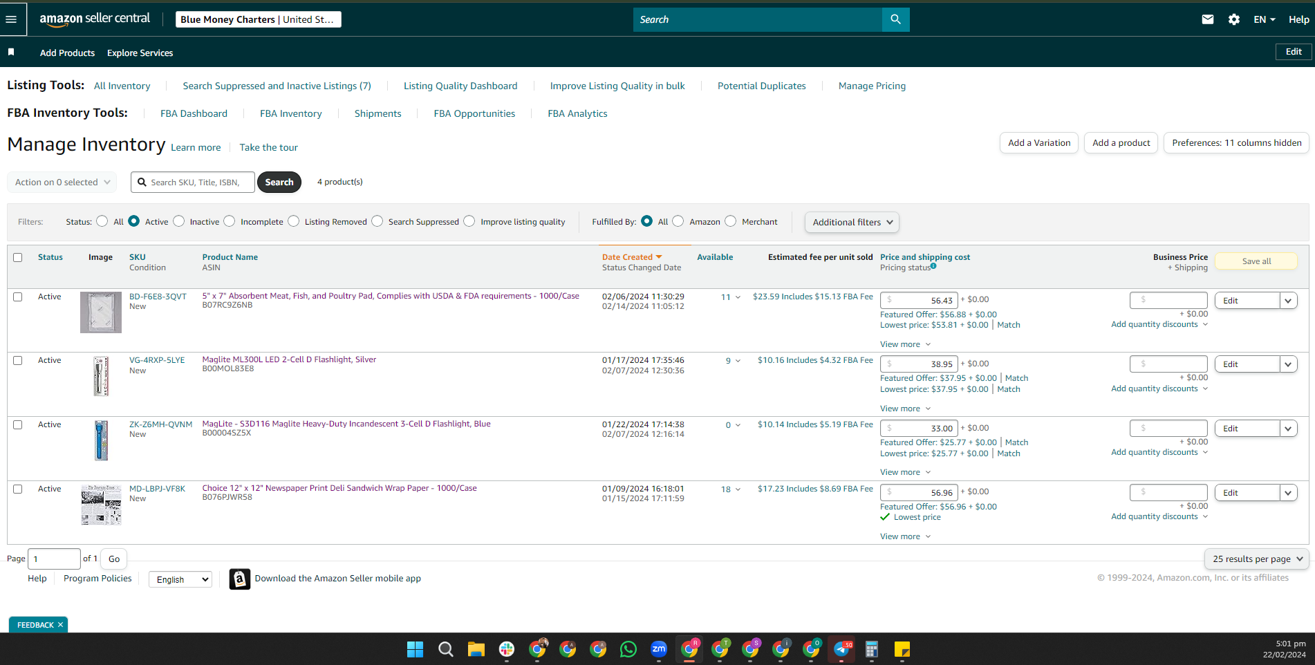Screen dimensions: 1315x665
Task: Open Windows taskbar search
Action: 446,649
